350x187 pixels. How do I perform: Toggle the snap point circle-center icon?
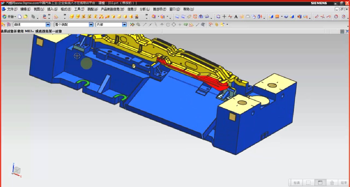tap(168, 25)
